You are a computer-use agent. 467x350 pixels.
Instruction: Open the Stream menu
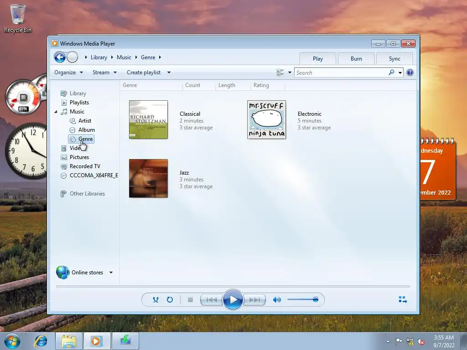click(104, 72)
